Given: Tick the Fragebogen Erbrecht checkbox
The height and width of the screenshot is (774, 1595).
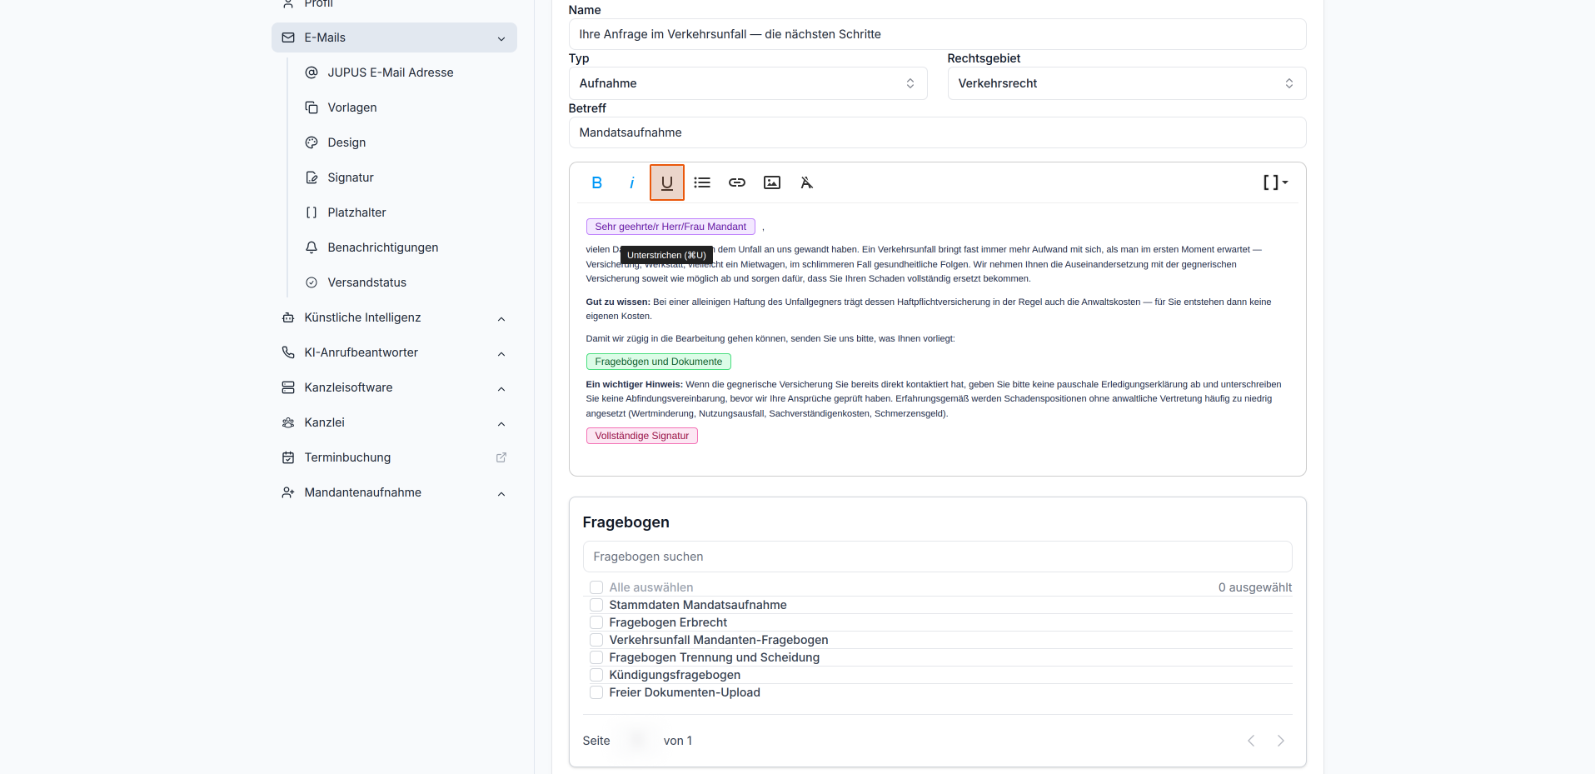Looking at the screenshot, I should click(596, 622).
